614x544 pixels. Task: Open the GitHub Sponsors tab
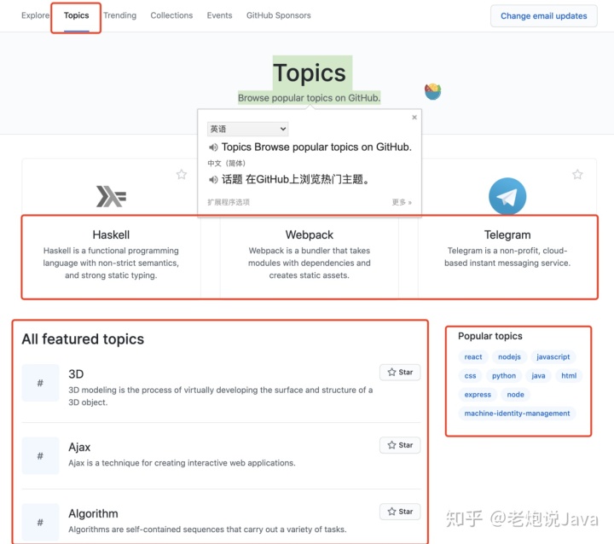click(278, 15)
